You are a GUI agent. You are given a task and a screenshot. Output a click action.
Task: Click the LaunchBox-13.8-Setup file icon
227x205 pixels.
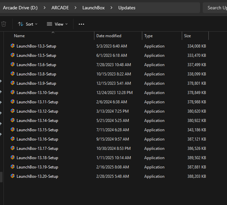pos(13,74)
